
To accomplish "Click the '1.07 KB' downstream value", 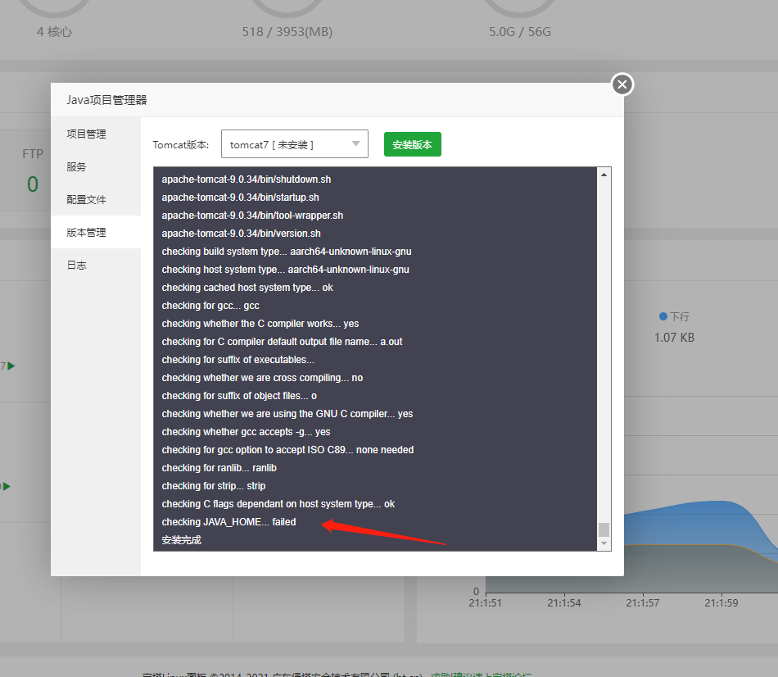I will pyautogui.click(x=674, y=338).
